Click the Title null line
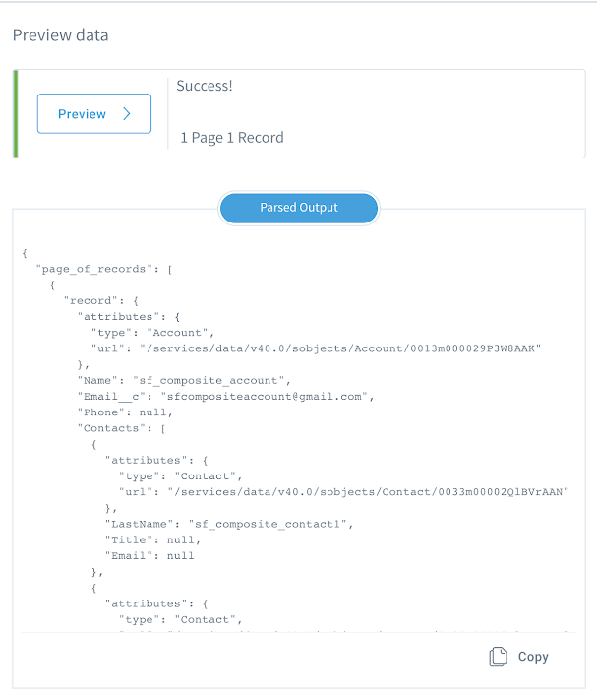597x697 pixels. coord(152,540)
